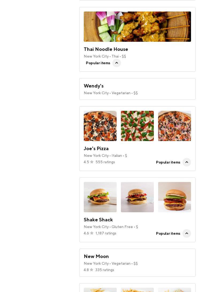Open the Joe's Pizza restaurant title
The image size is (206, 292).
96,149
